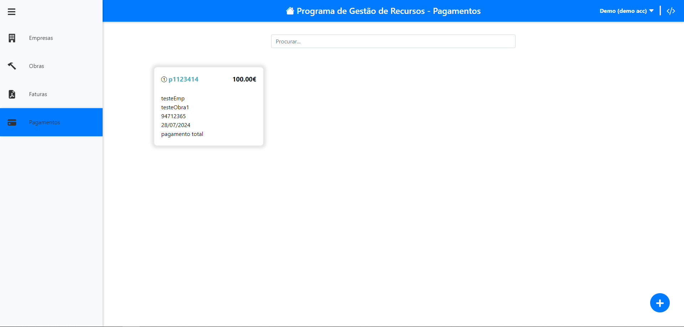Open the hamburger menu
684x327 pixels.
click(x=11, y=12)
